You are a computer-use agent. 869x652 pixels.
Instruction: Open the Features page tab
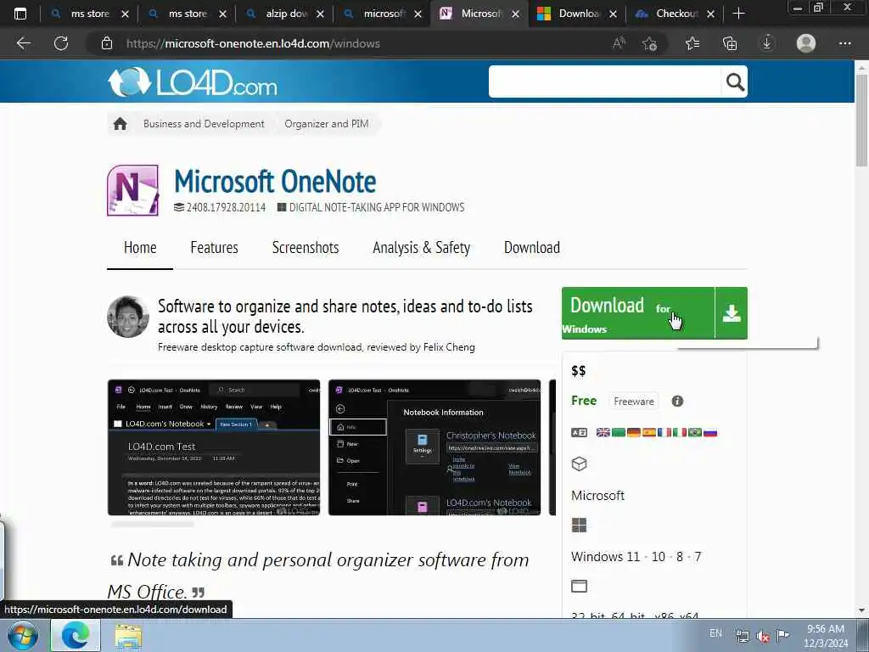point(214,248)
